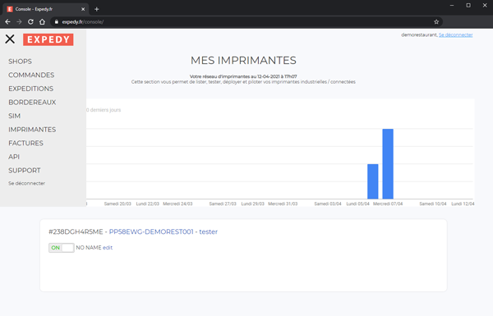Click the Samedi 27/03 axis label
The width and height of the screenshot is (493, 316).
pyautogui.click(x=223, y=204)
